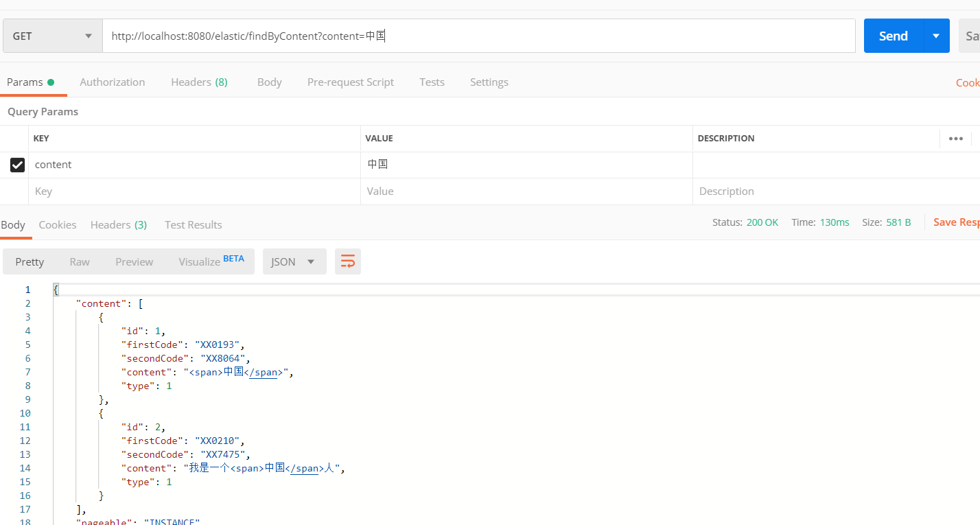Open the Test Results tab
The height and width of the screenshot is (525, 980).
194,224
